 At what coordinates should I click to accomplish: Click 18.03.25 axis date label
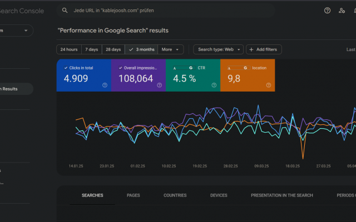tap(293, 166)
